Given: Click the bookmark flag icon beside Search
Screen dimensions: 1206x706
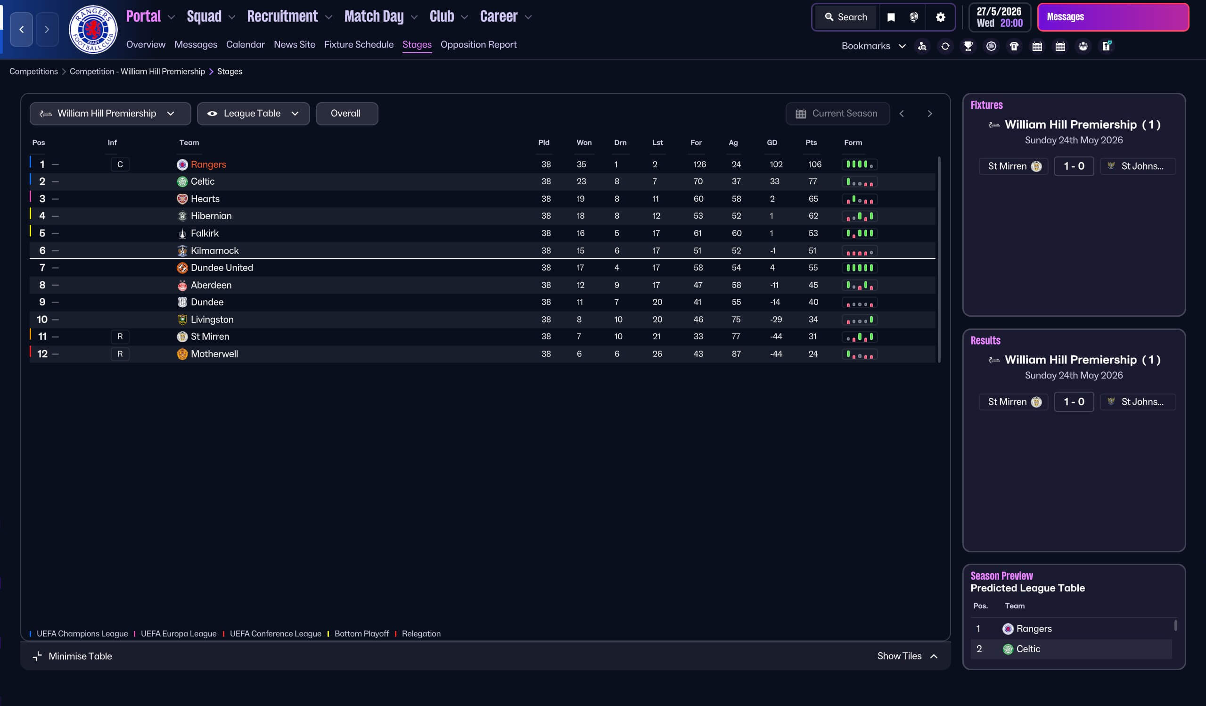Looking at the screenshot, I should [x=891, y=17].
